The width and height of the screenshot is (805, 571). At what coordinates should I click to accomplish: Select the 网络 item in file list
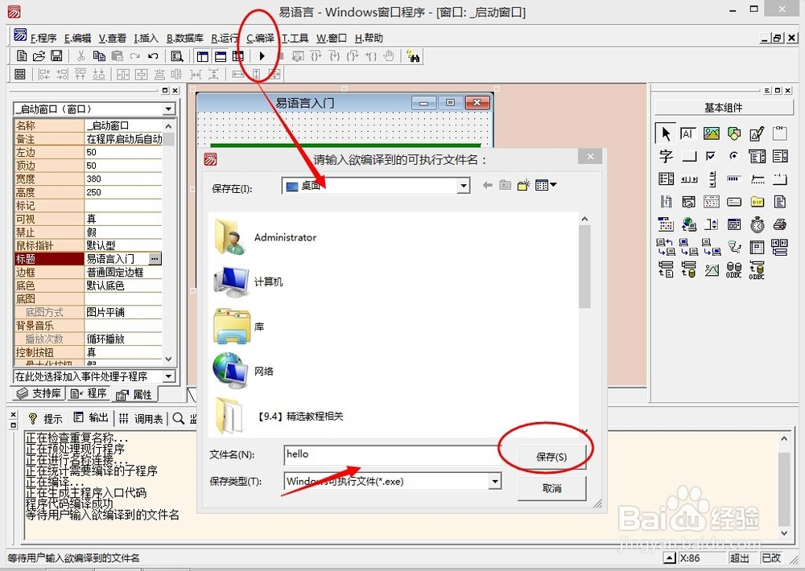[243, 371]
